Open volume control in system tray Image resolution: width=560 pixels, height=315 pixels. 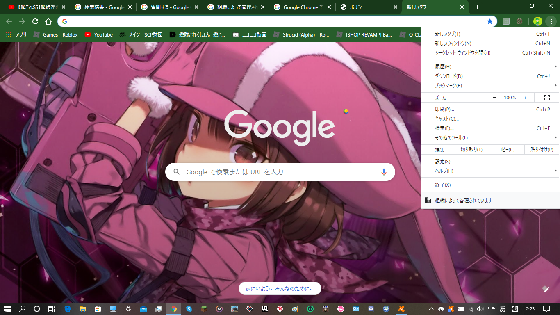(480, 309)
